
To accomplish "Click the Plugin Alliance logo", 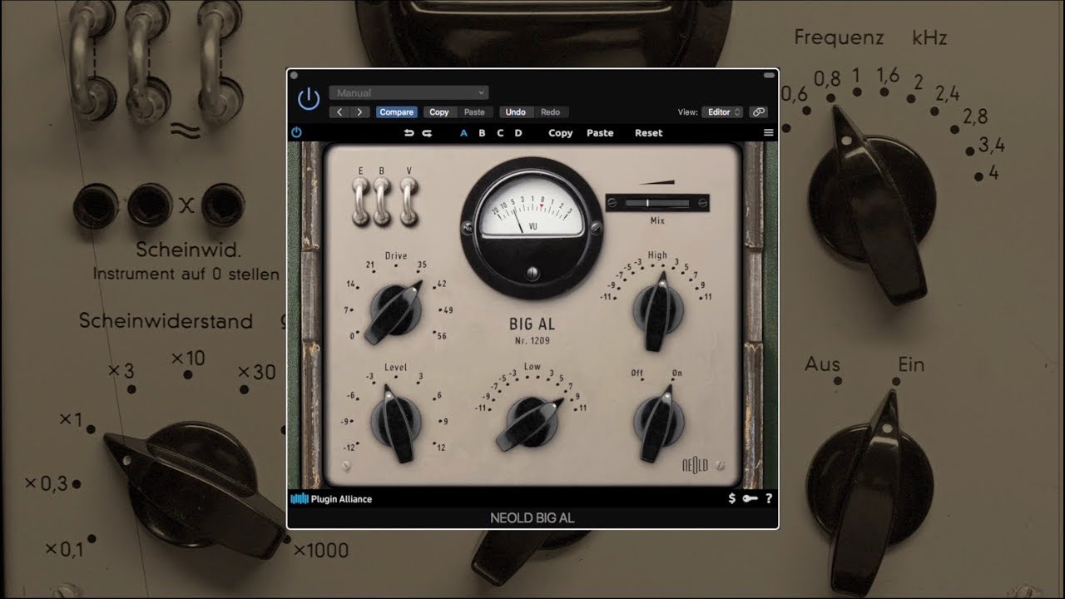I will [331, 499].
